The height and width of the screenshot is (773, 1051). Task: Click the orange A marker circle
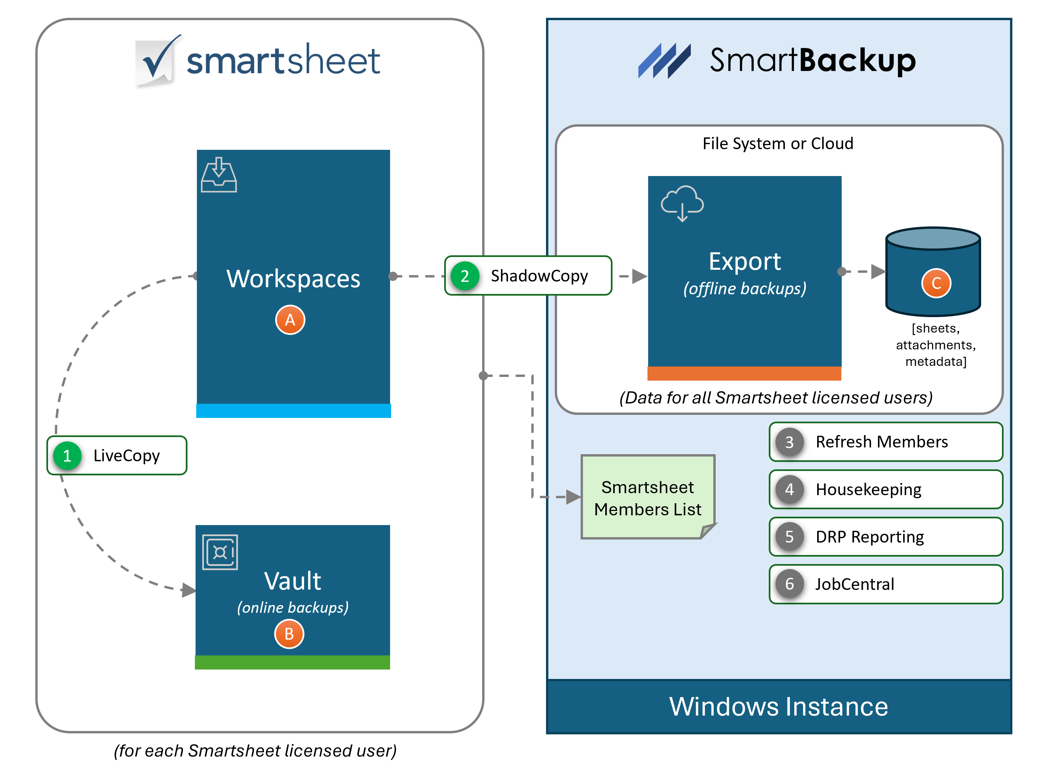pos(290,320)
